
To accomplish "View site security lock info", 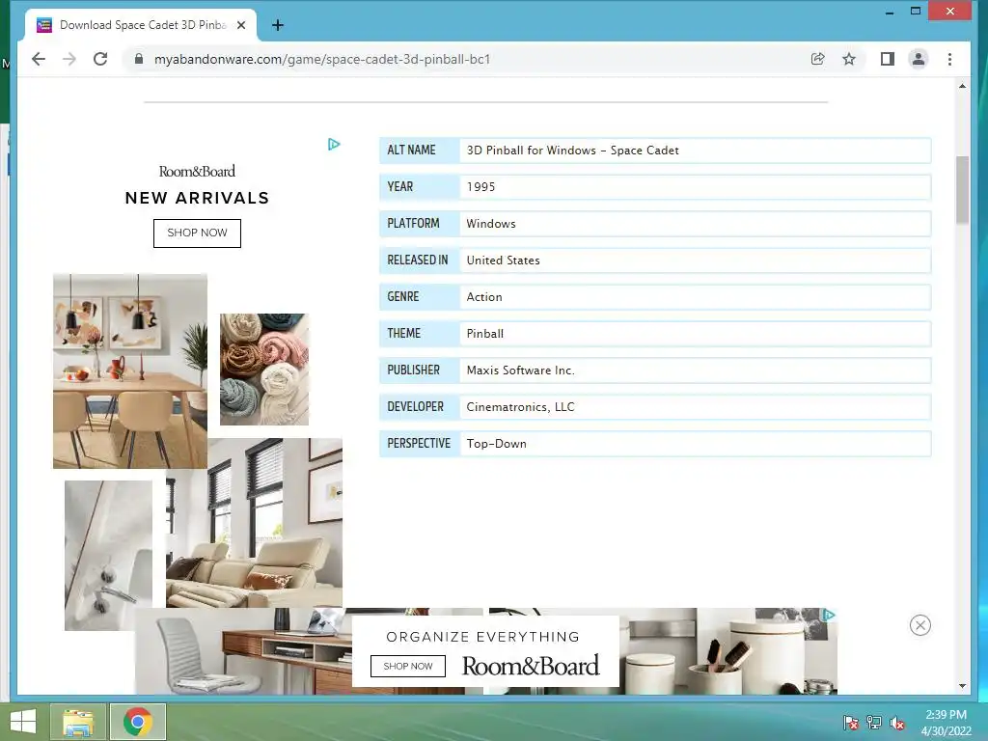I will 139,59.
